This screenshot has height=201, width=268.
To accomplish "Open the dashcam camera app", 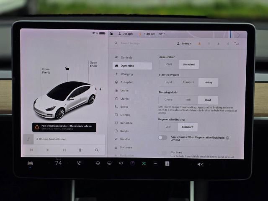I will (x=132, y=164).
